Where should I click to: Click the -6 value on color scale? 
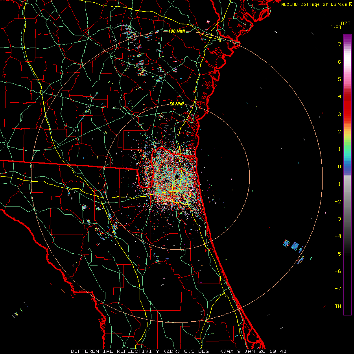(338, 271)
